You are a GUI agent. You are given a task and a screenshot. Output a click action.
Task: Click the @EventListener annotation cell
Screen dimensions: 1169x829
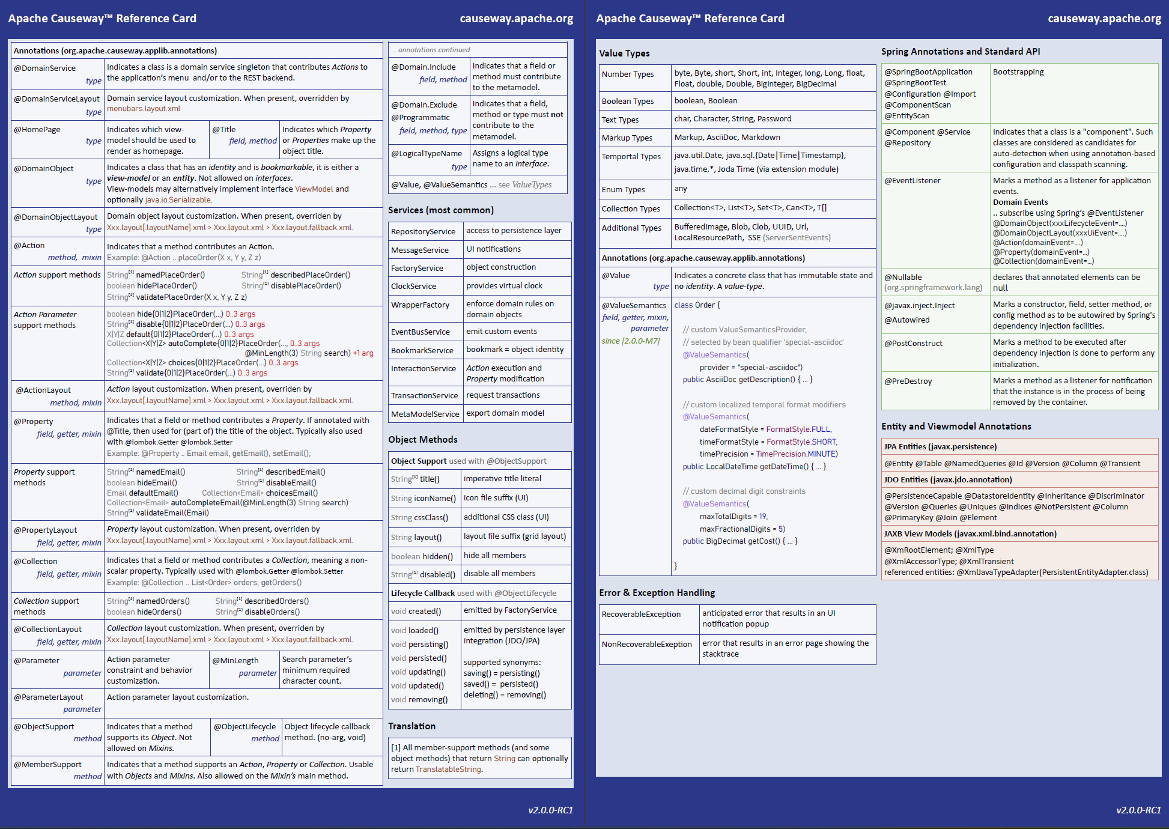912,181
